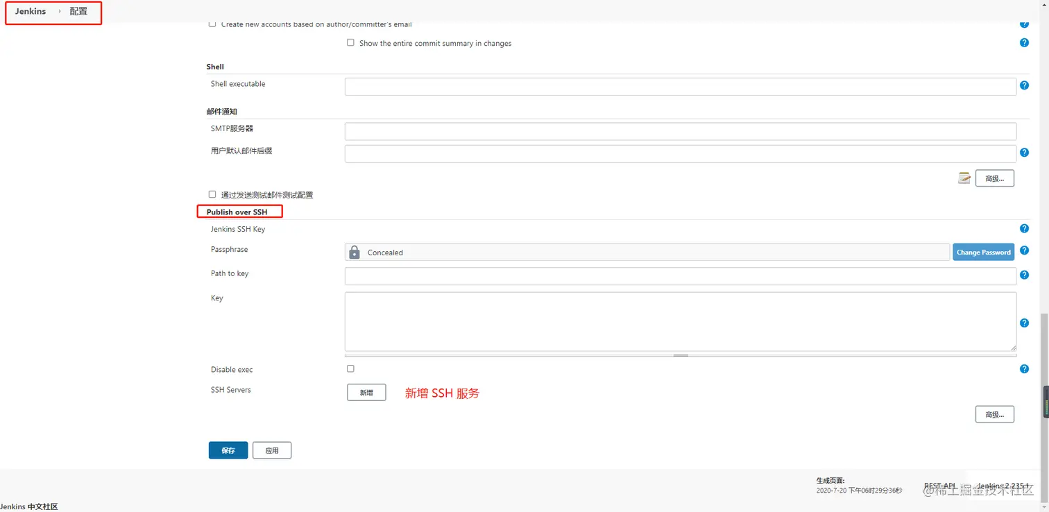Click the Jenkins SSH Key label
Viewport: 1049px width, 512px height.
coord(238,229)
